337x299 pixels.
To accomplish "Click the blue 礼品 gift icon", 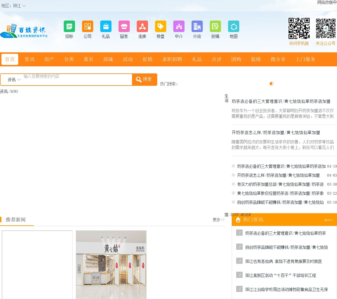I will pyautogui.click(x=106, y=26).
